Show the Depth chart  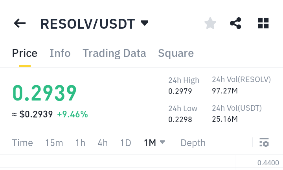coord(193,143)
